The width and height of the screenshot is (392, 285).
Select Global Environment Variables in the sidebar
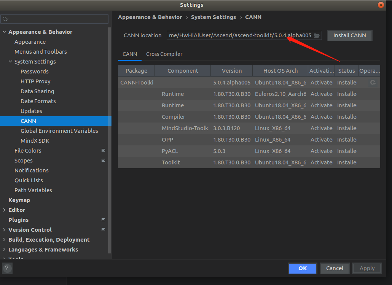pos(60,131)
